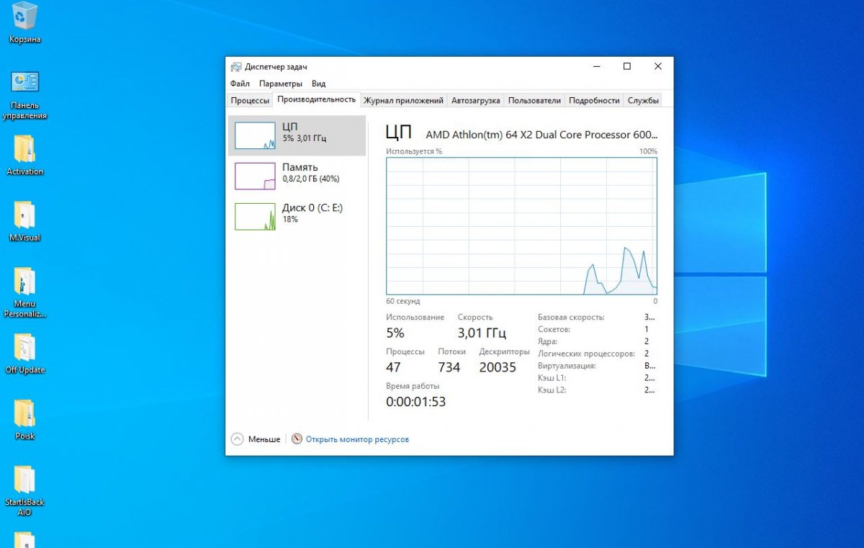
Task: Click the Ядра label
Action: coord(548,341)
